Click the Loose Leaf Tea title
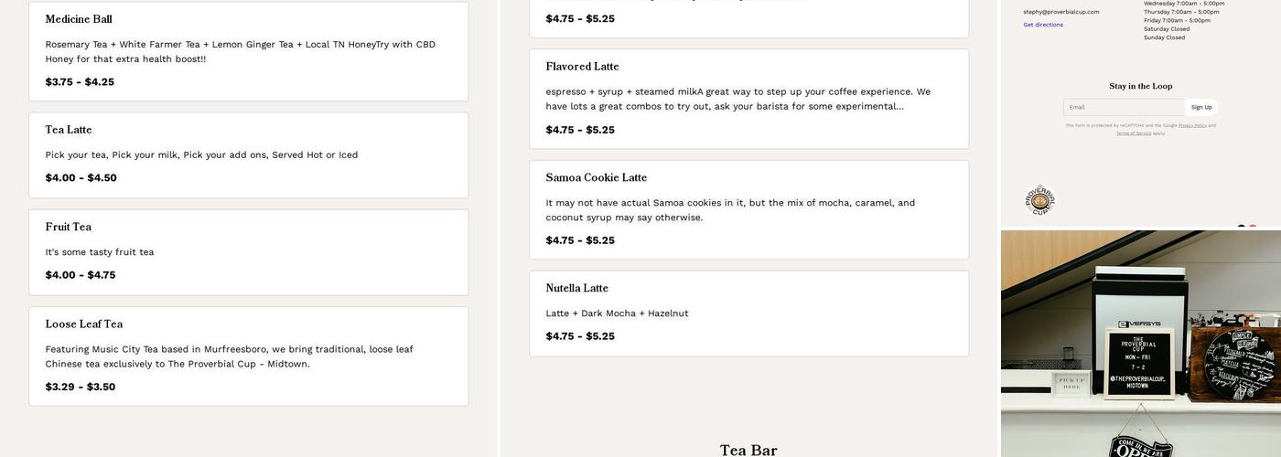Viewport: 1281px width, 457px height. pos(84,324)
